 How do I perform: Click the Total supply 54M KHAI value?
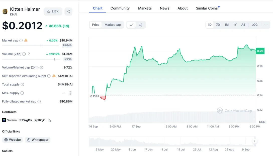pos(65,84)
